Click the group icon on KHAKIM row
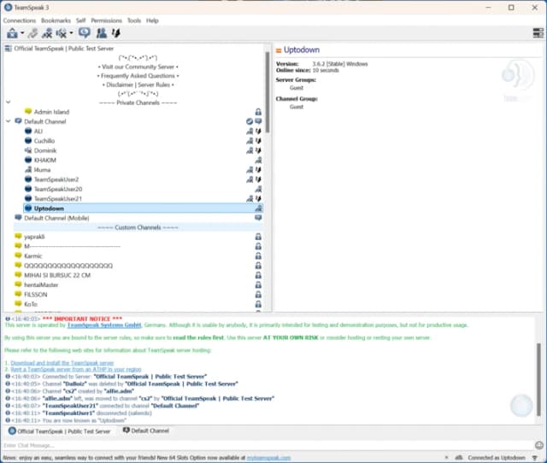 click(258, 160)
